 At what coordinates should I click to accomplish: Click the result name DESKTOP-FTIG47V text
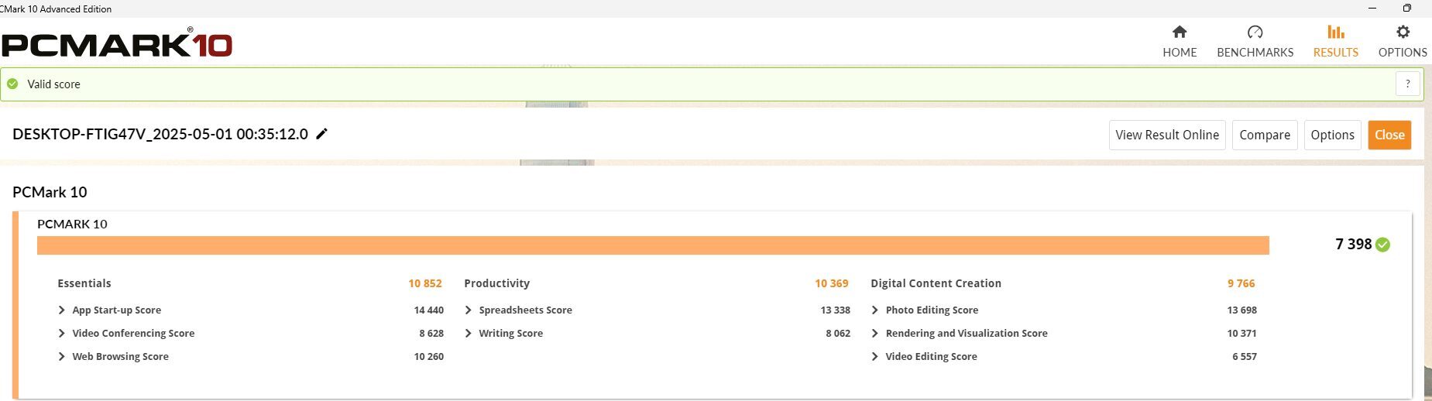160,134
